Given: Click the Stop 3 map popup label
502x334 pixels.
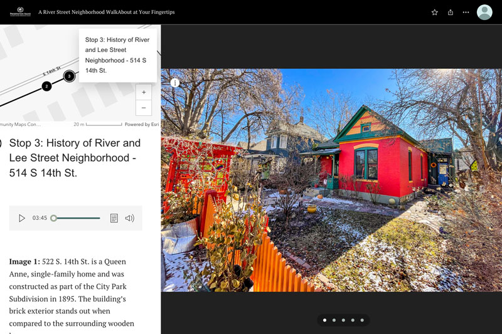Looking at the screenshot, I should tap(118, 55).
